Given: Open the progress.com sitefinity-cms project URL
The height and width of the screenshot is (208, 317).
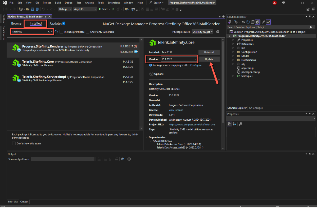Looking at the screenshot, I should click(x=192, y=125).
